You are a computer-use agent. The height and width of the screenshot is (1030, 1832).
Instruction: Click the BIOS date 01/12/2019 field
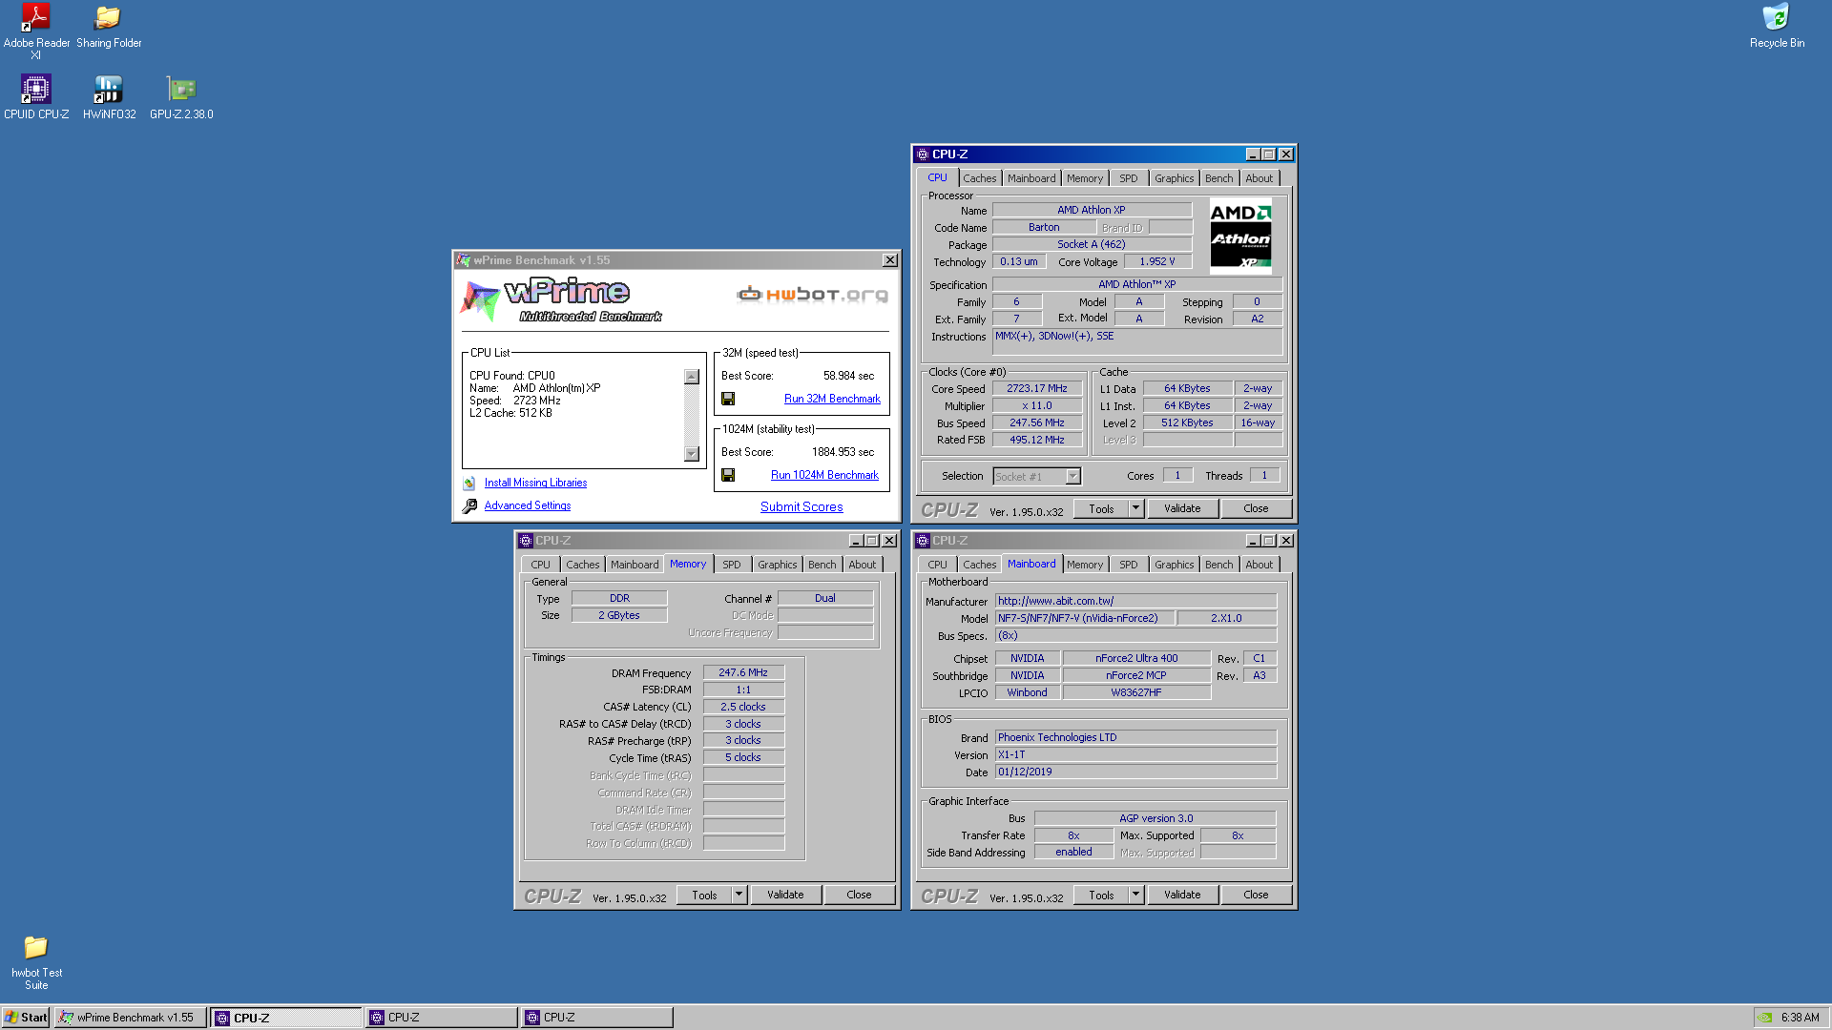tap(1135, 772)
